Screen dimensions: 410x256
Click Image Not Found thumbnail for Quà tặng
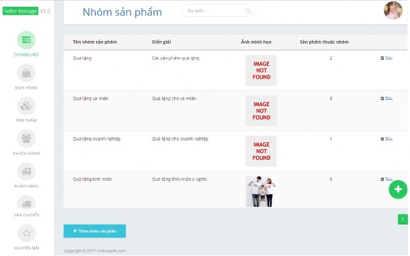pyautogui.click(x=261, y=71)
